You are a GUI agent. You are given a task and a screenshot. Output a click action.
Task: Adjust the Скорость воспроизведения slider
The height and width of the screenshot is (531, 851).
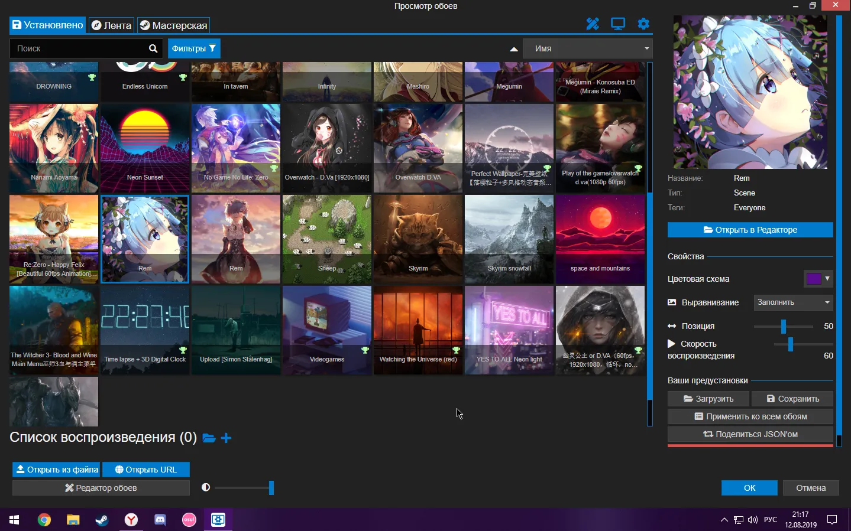coord(791,344)
